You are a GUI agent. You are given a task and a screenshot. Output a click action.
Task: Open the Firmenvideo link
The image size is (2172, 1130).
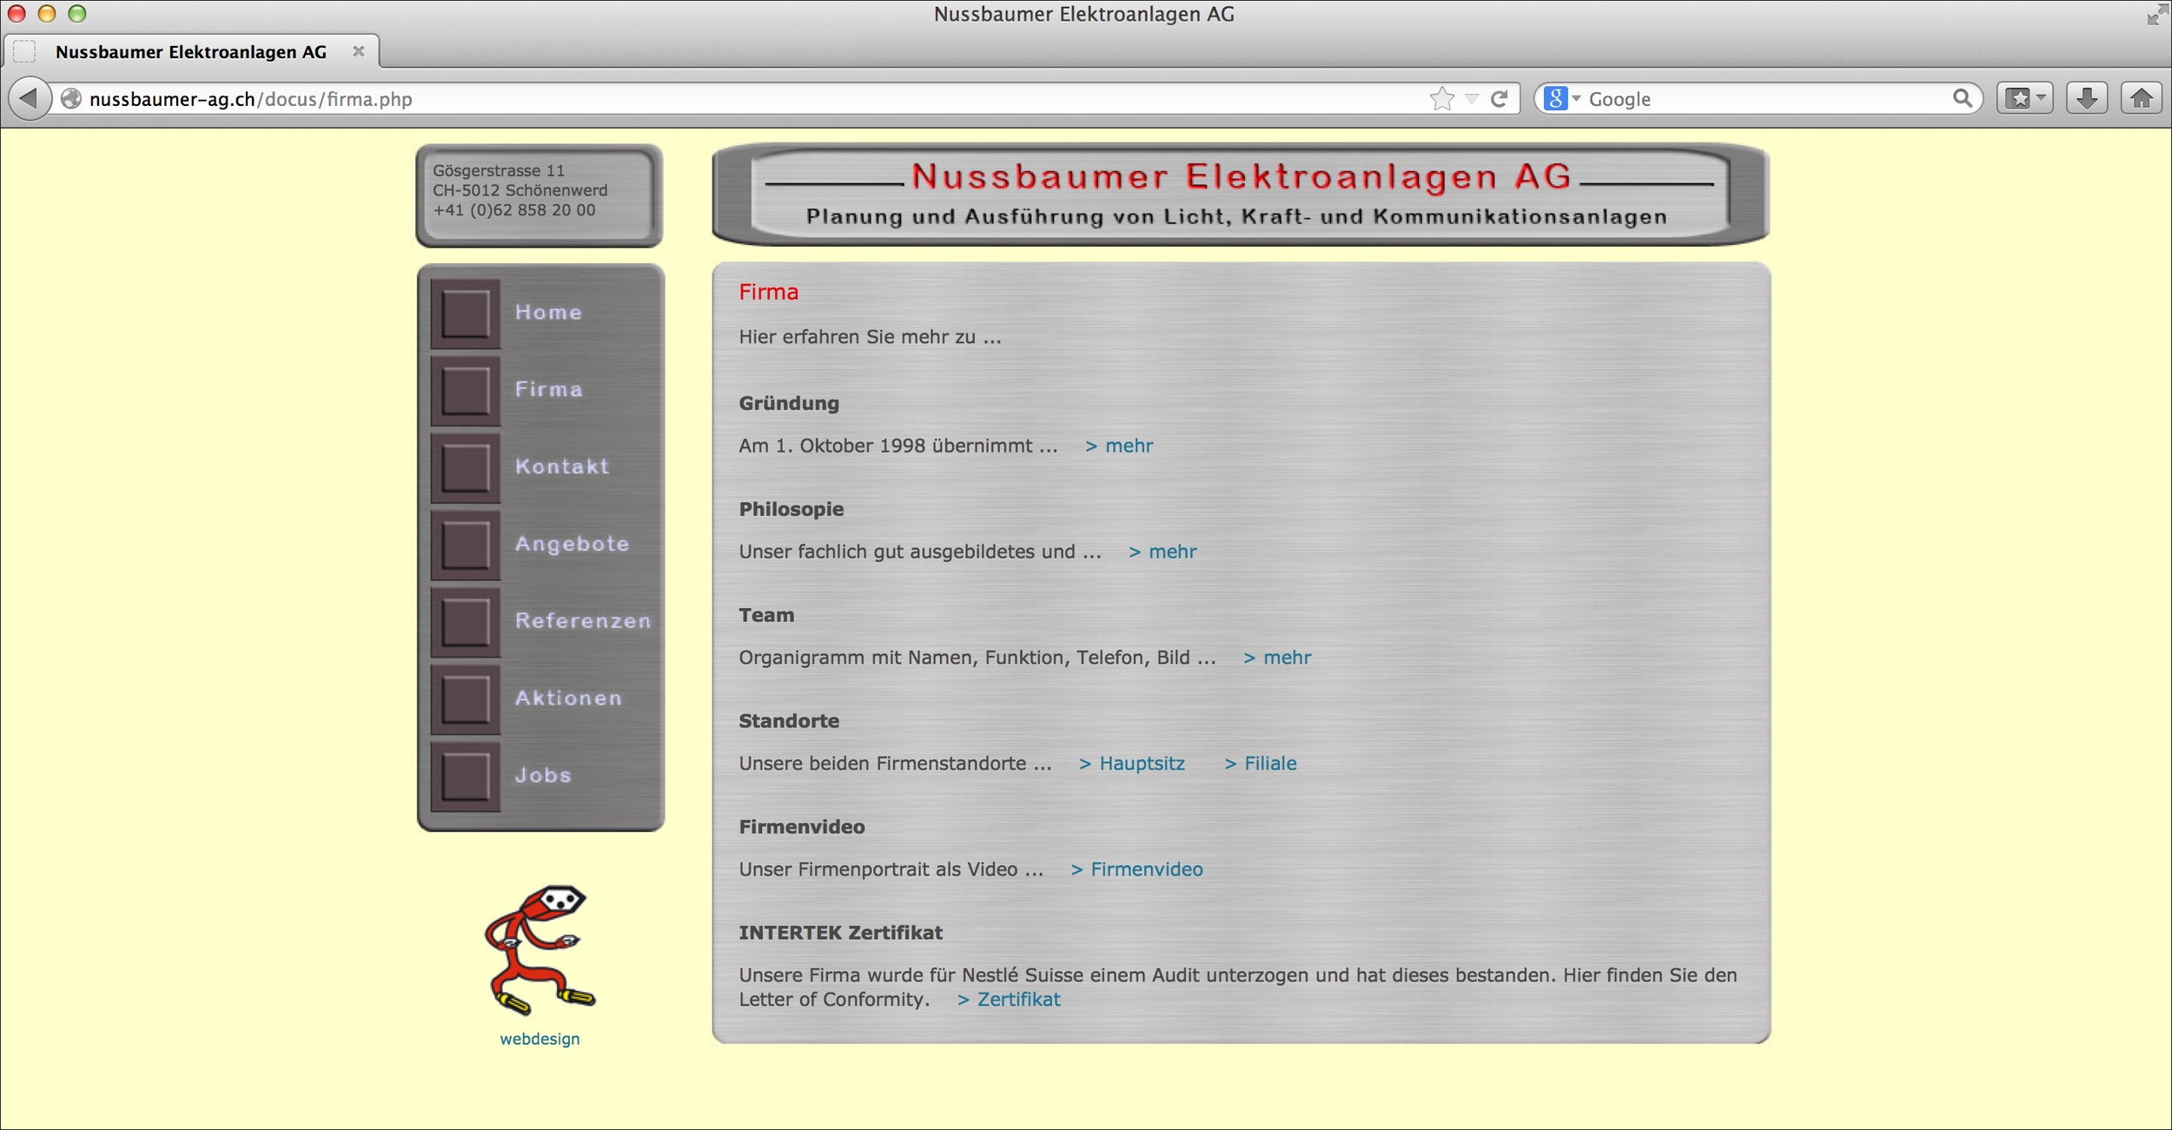point(1136,869)
